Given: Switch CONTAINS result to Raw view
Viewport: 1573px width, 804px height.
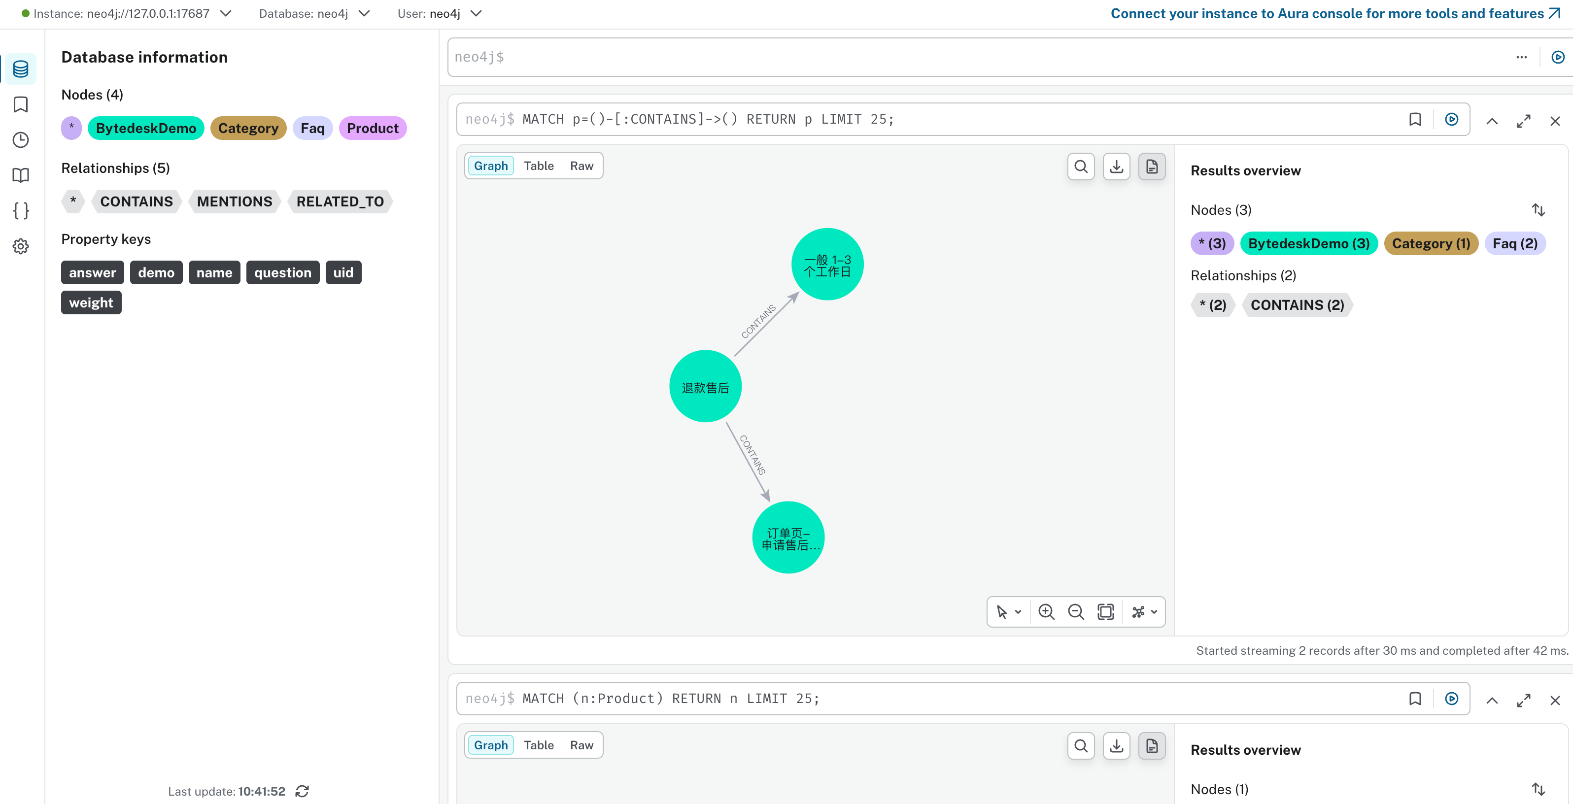Looking at the screenshot, I should coord(581,166).
